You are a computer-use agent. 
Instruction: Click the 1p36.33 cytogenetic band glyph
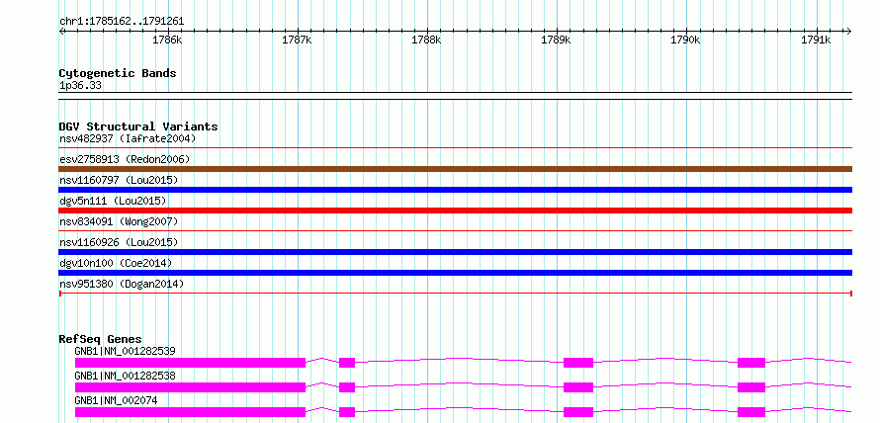coord(456,96)
